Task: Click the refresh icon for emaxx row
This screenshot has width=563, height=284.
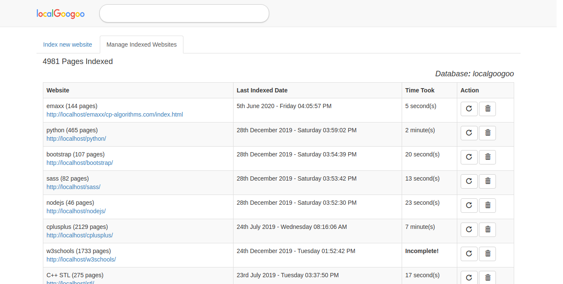Action: coord(469,109)
